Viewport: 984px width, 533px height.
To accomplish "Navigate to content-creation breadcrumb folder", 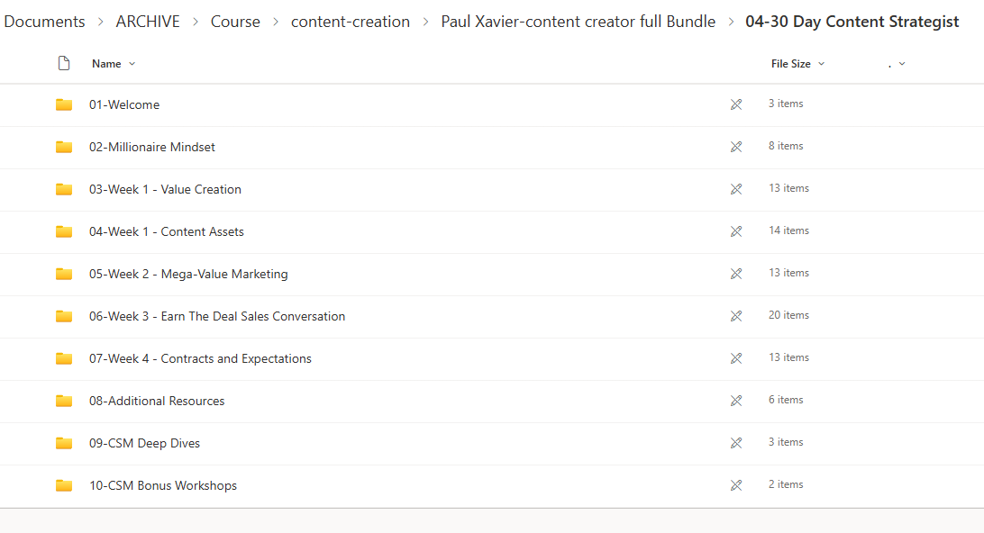I will click(x=350, y=22).
